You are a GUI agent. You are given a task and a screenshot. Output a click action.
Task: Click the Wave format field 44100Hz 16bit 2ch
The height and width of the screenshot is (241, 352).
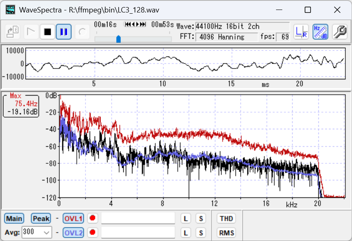(242, 27)
